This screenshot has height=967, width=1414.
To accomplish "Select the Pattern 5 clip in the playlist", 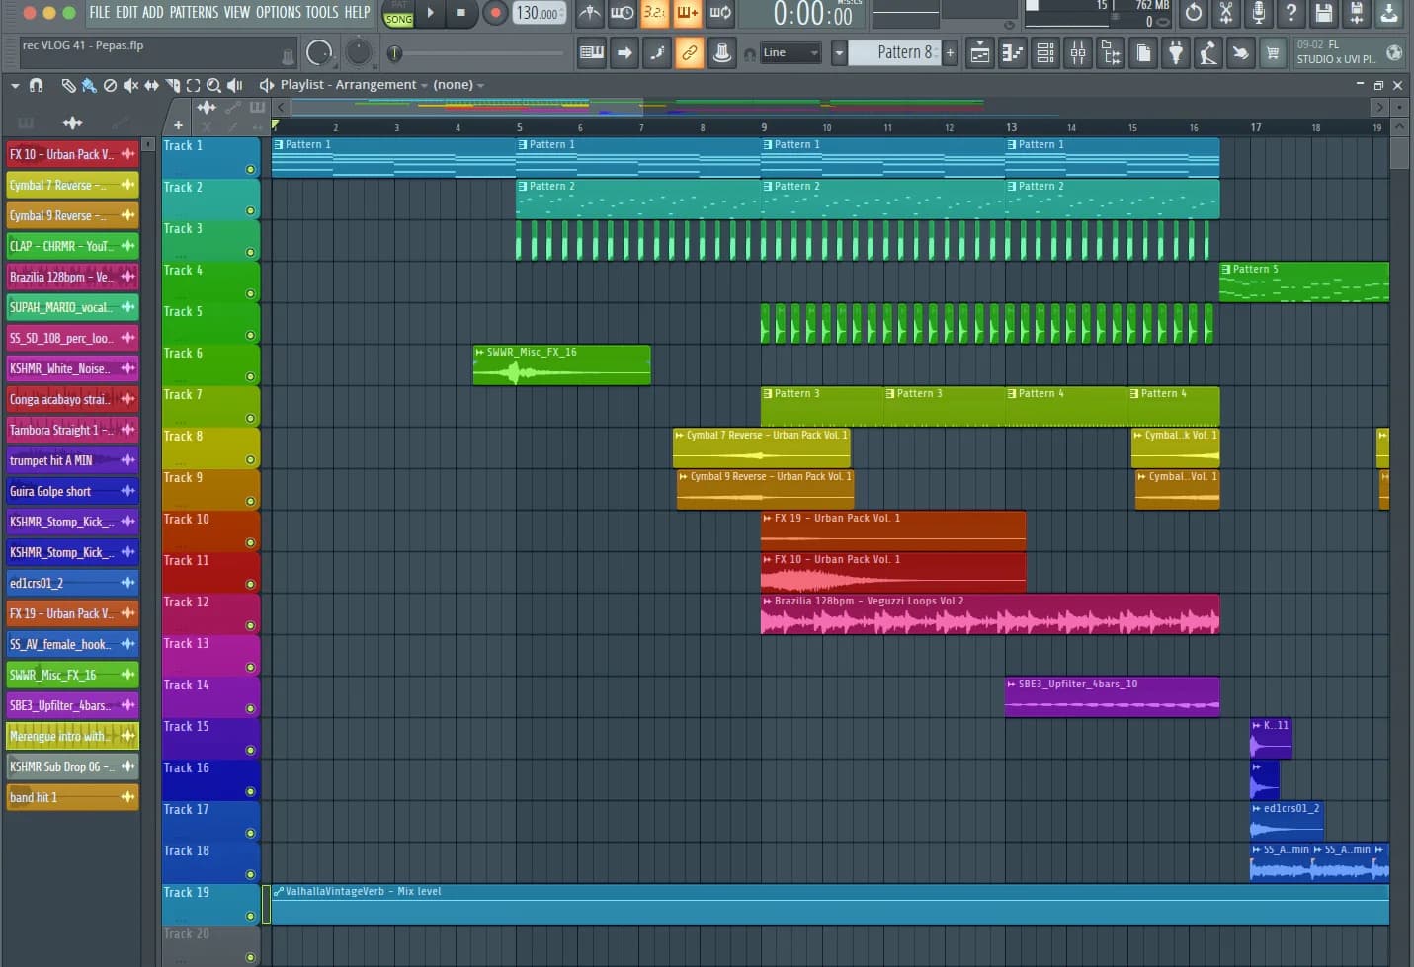I will click(1302, 283).
